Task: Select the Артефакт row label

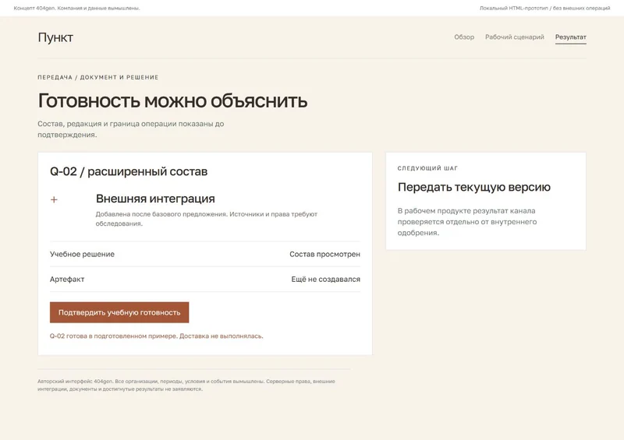Action: tap(67, 279)
